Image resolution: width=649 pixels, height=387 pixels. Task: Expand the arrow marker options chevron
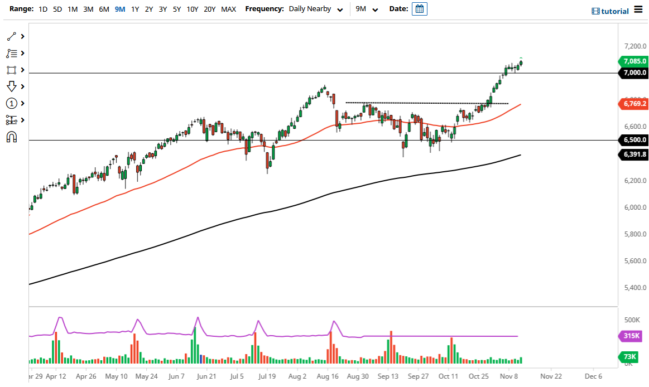(x=22, y=86)
